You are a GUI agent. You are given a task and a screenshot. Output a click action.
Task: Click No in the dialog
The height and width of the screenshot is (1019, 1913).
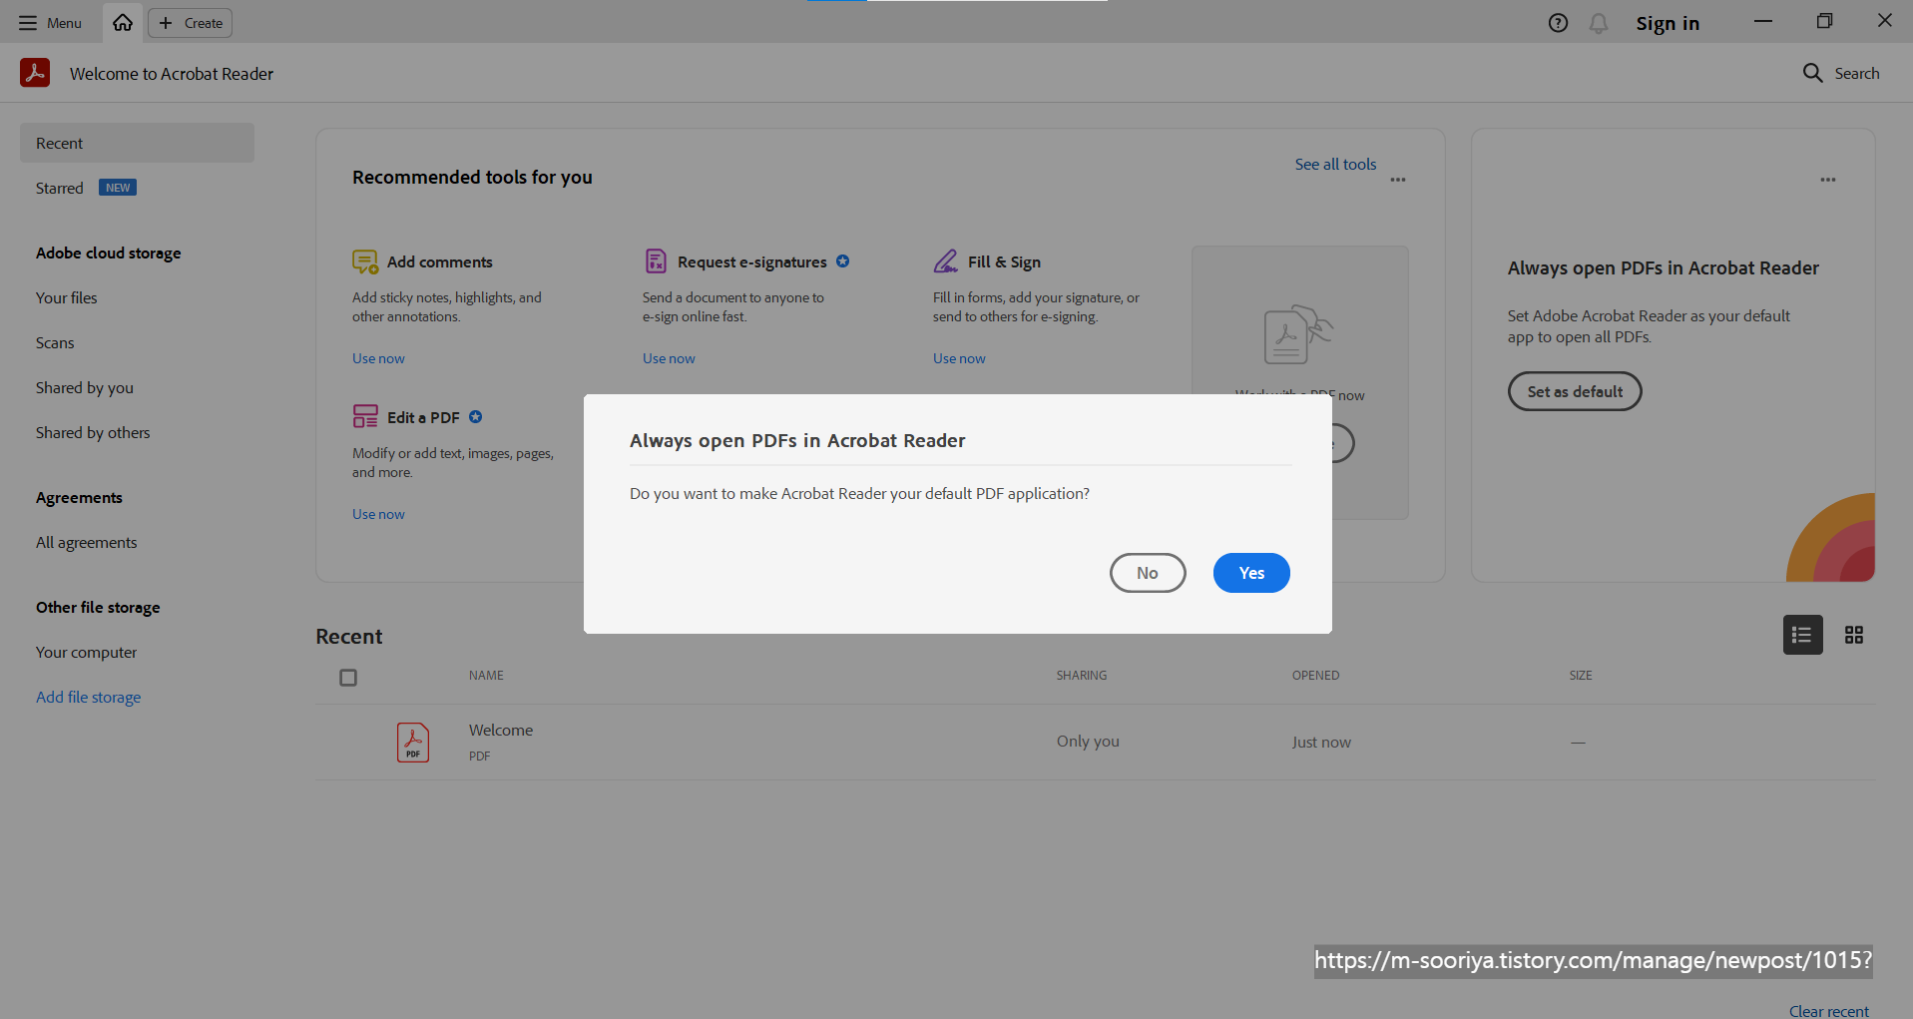[x=1148, y=573]
